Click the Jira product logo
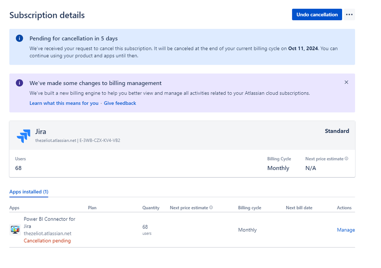The width and height of the screenshot is (381, 268). click(23, 136)
